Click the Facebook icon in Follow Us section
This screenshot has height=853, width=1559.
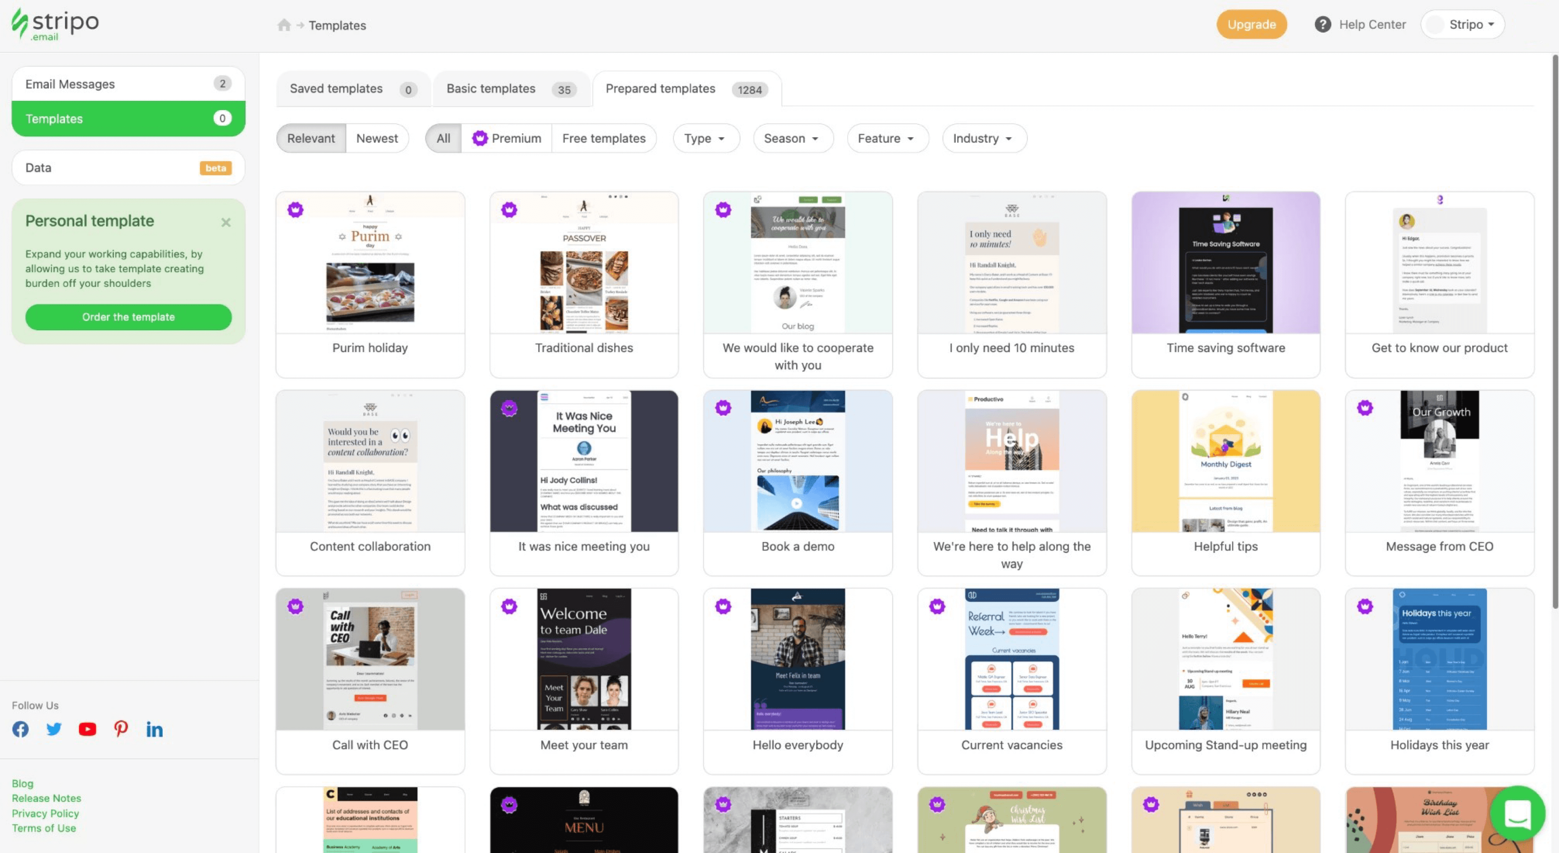[20, 728]
